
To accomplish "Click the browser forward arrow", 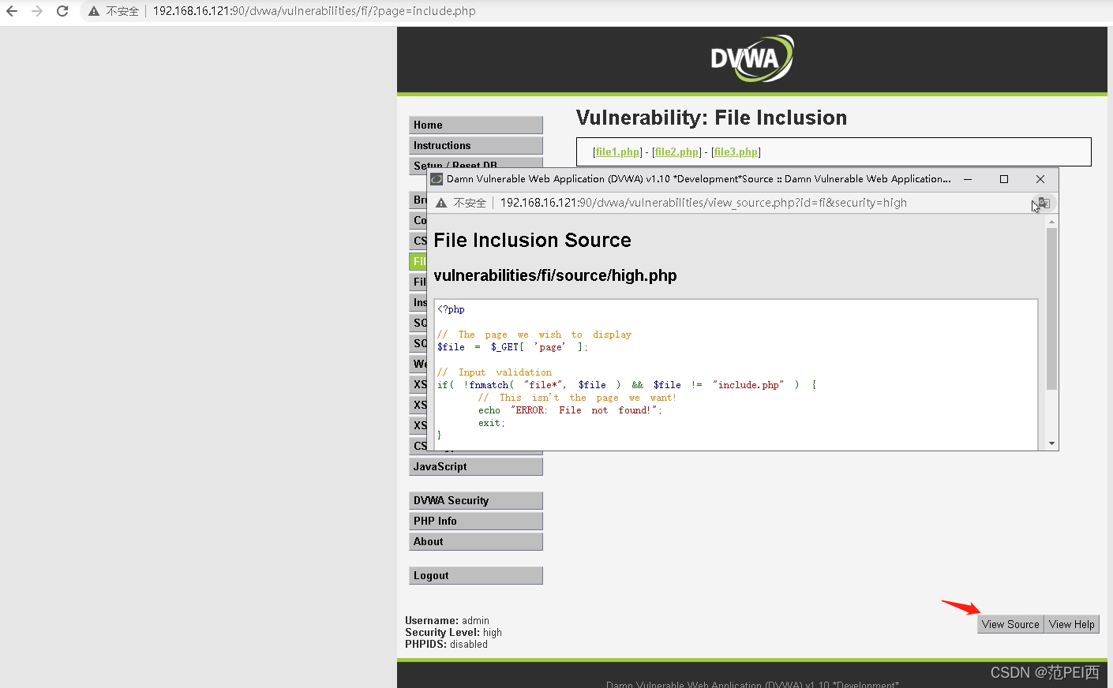I will point(37,11).
